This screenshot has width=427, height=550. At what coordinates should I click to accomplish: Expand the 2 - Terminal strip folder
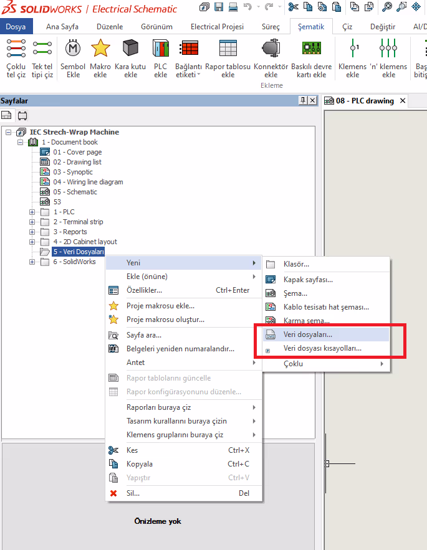tap(32, 222)
